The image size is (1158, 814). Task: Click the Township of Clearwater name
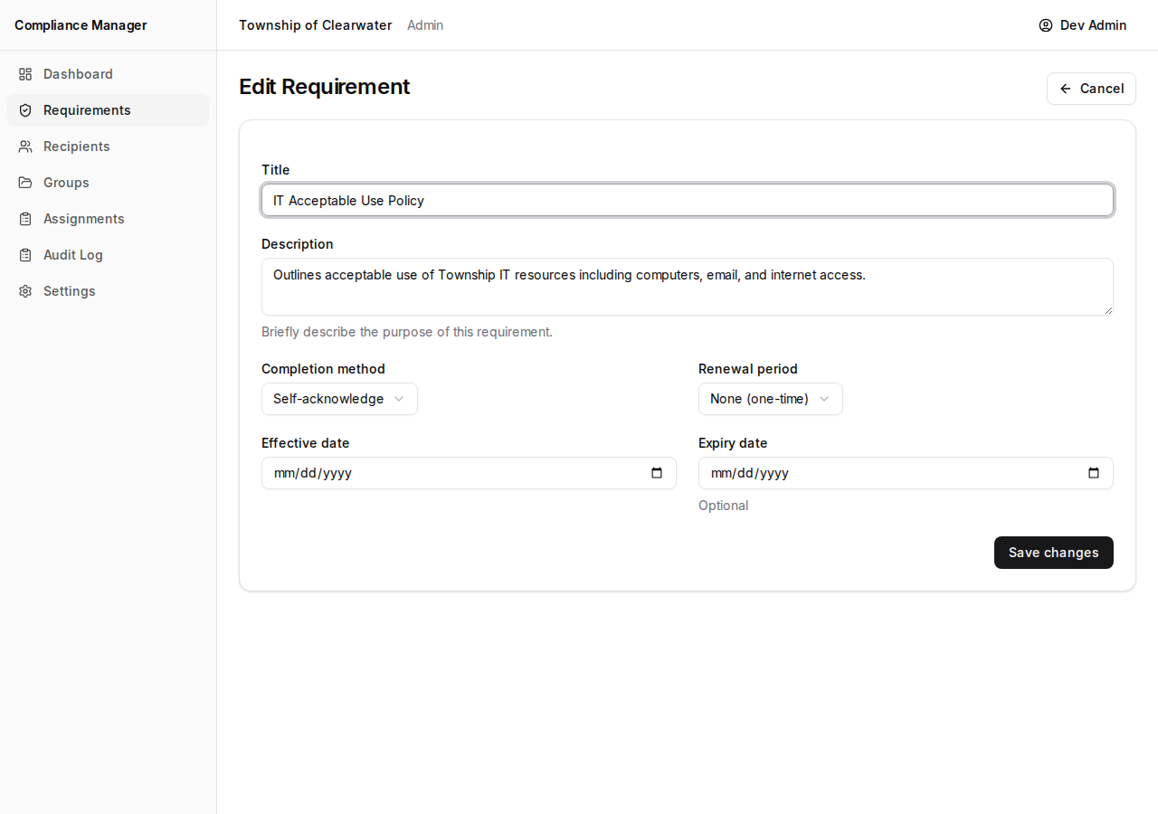click(316, 25)
